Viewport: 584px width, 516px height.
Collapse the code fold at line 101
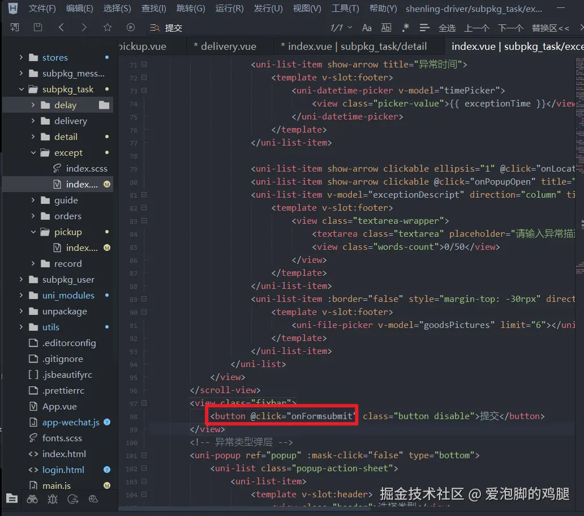click(x=144, y=455)
